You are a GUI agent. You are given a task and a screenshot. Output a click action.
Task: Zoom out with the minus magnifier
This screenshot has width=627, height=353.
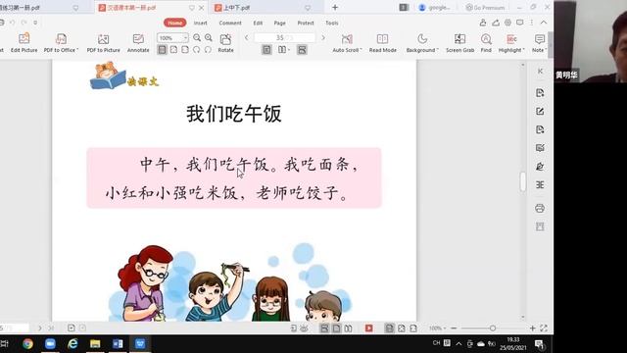coord(197,37)
